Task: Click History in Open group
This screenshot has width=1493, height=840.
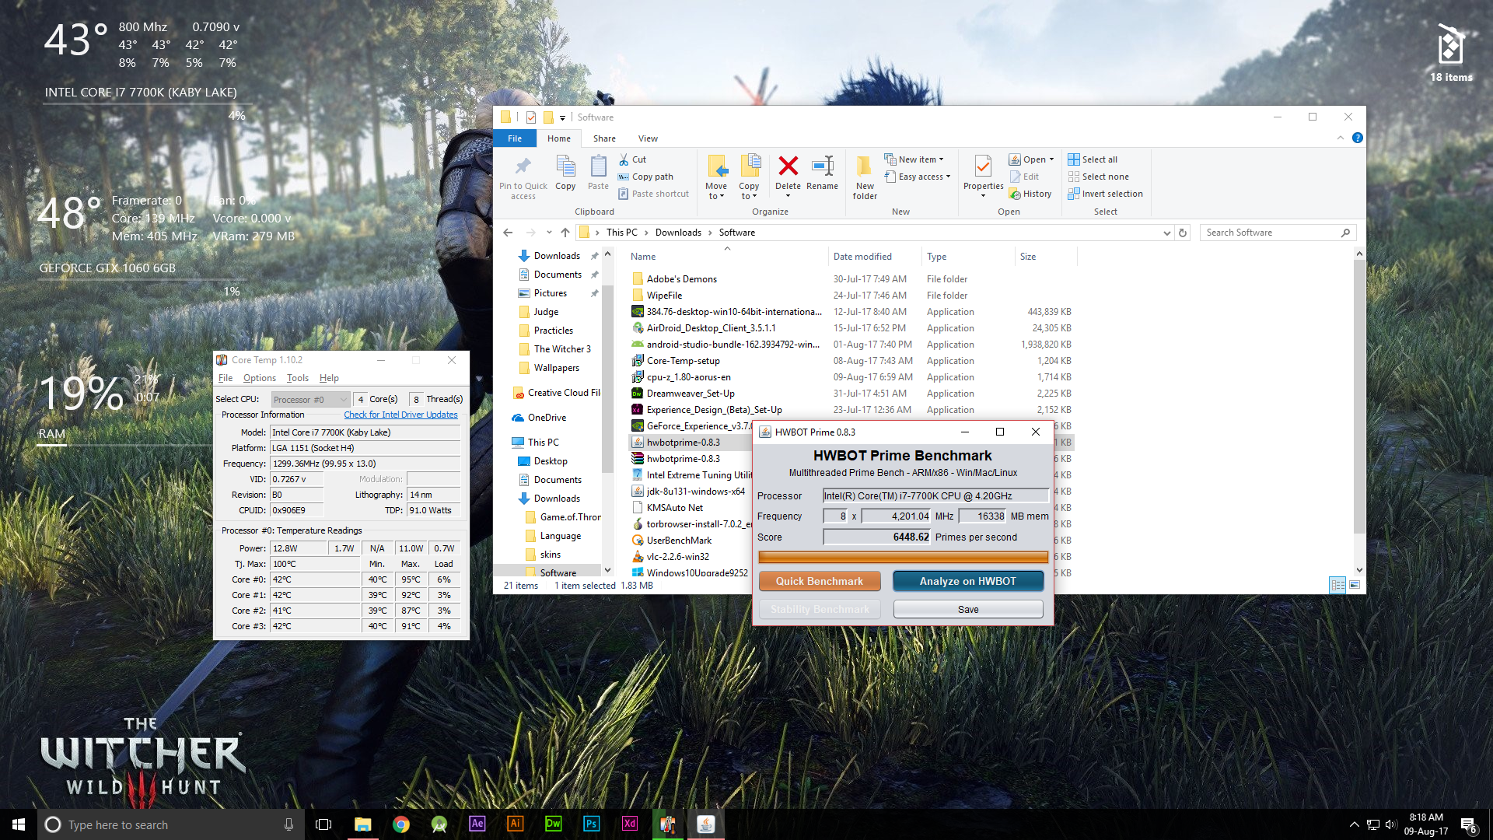Action: coord(1030,194)
